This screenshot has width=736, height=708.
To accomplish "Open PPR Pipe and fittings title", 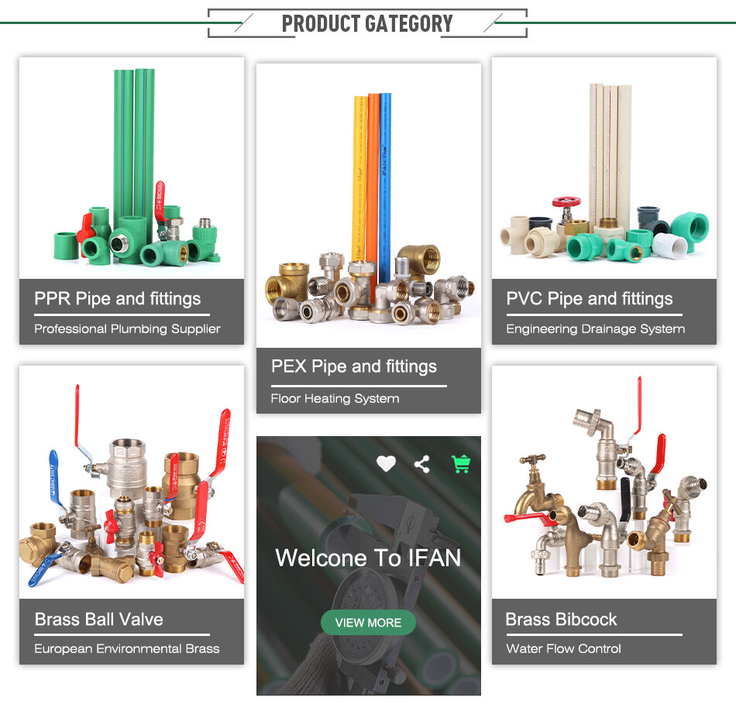I will pos(117,299).
